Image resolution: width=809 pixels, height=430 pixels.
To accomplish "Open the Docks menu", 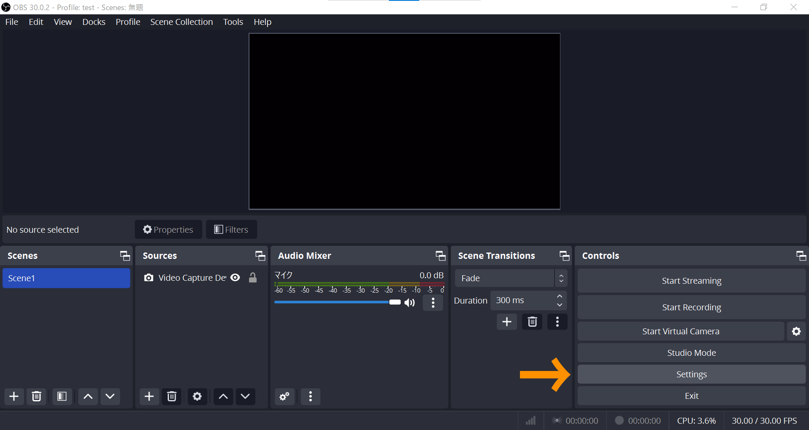I will coord(94,22).
